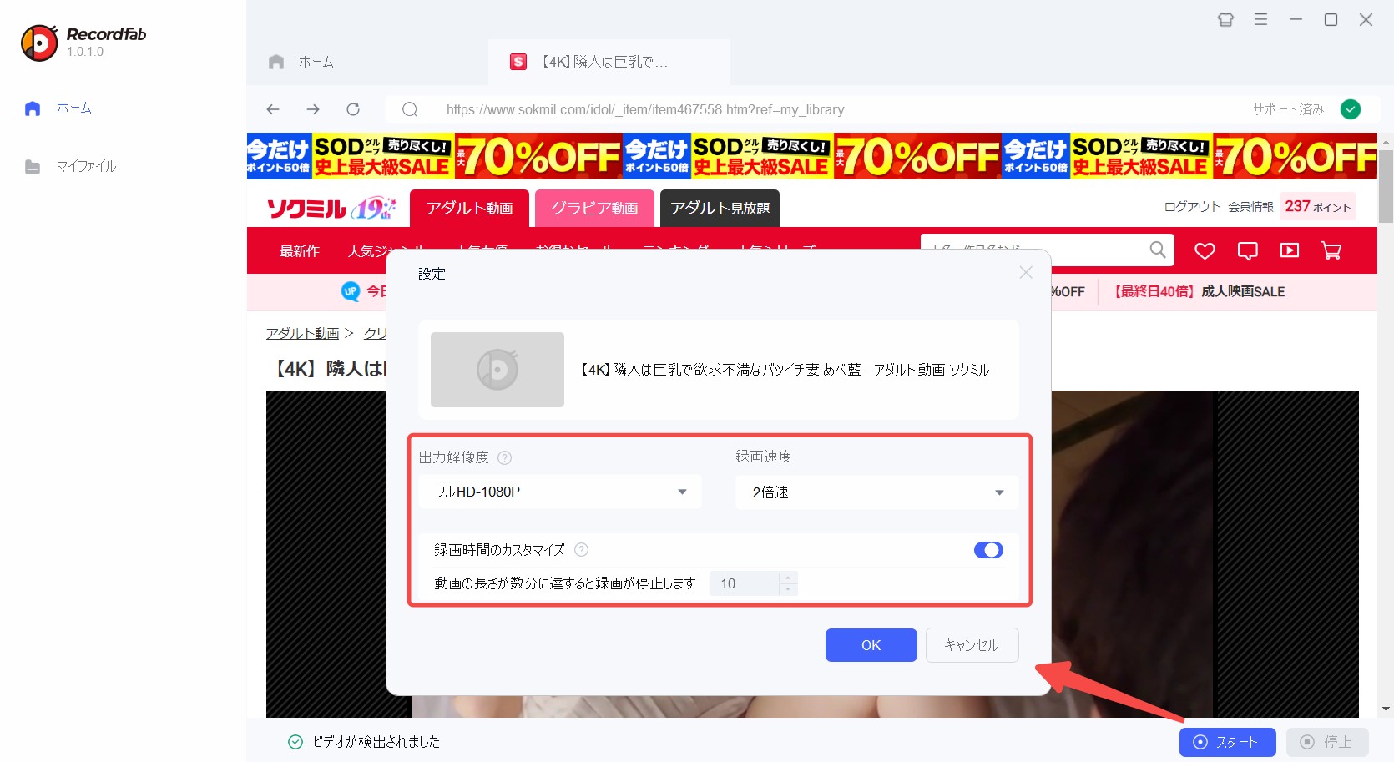Open the hamburger menu in the title bar

[1260, 19]
